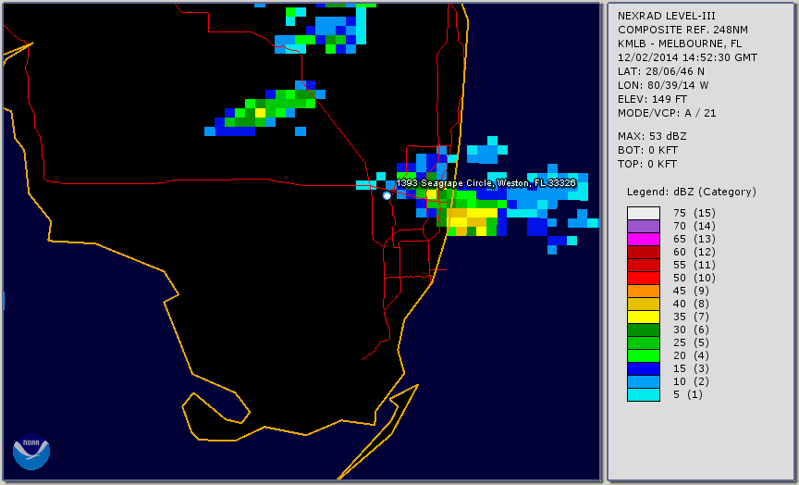Select the 70 dBZ purple legend swatch

pyautogui.click(x=644, y=226)
